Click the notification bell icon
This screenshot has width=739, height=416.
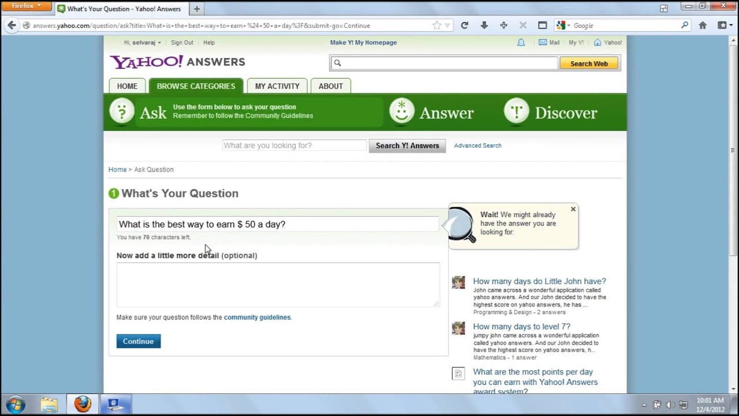coord(521,42)
